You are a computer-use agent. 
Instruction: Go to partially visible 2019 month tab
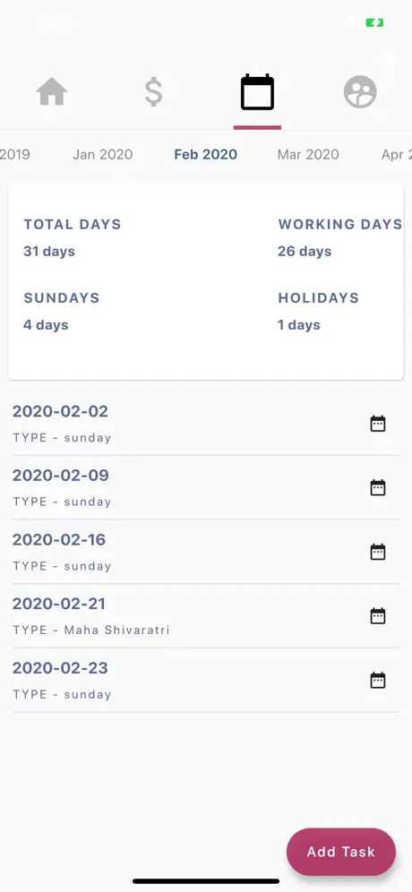pyautogui.click(x=15, y=154)
